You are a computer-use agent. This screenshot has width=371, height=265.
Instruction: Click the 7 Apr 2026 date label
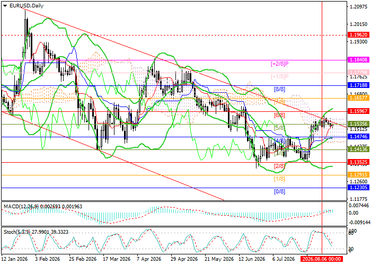pos(149,259)
